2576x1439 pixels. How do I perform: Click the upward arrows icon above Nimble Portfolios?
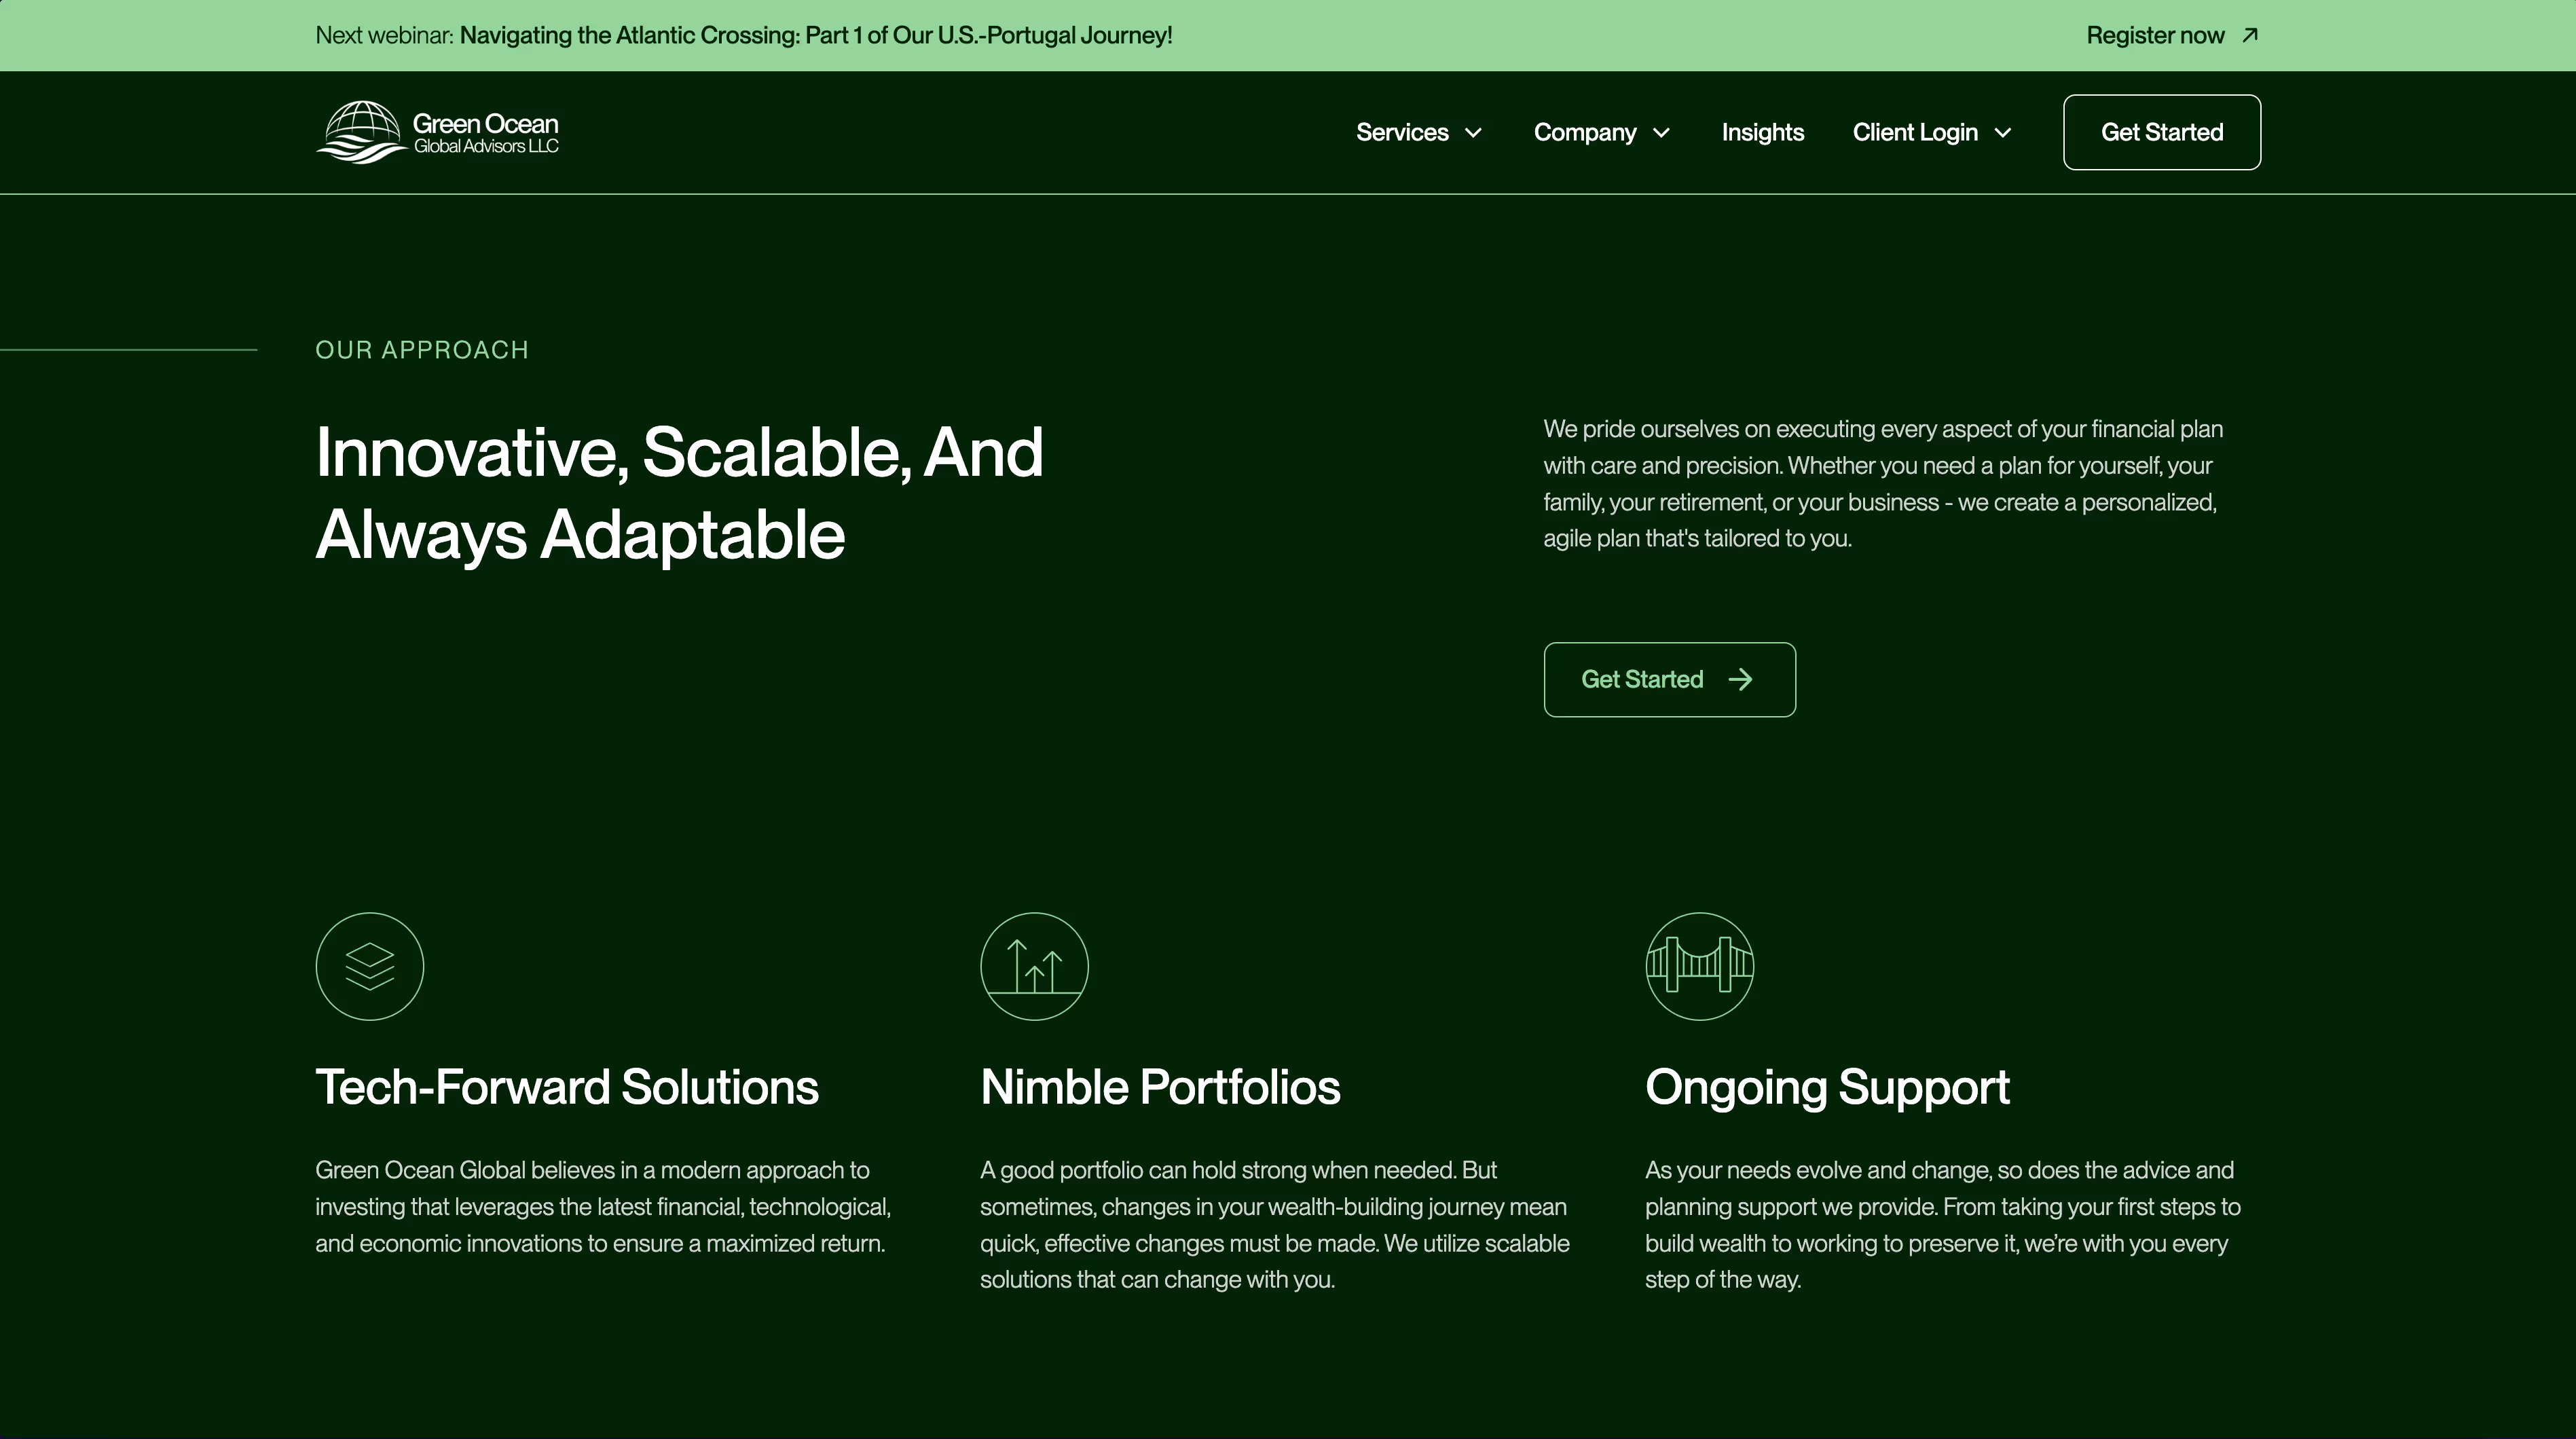click(1034, 966)
